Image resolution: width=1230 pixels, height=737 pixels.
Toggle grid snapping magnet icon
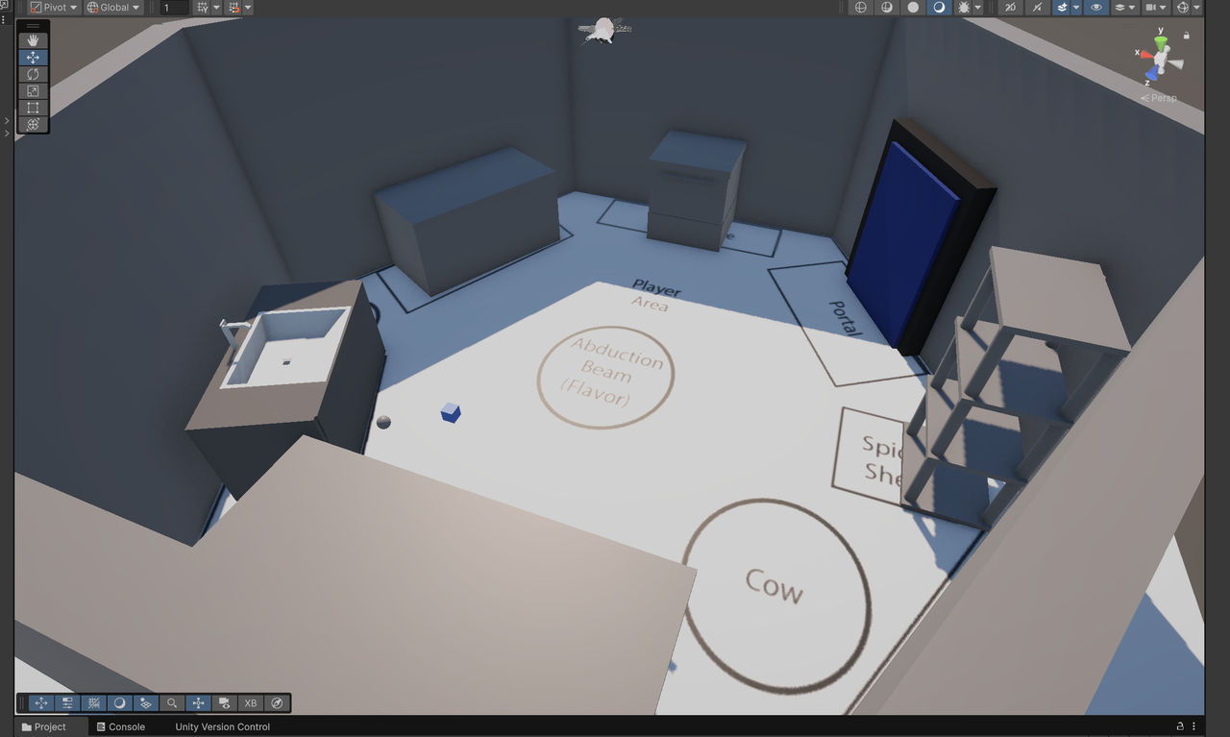coord(234,8)
